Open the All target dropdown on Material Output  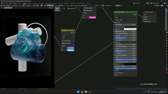point(149,15)
